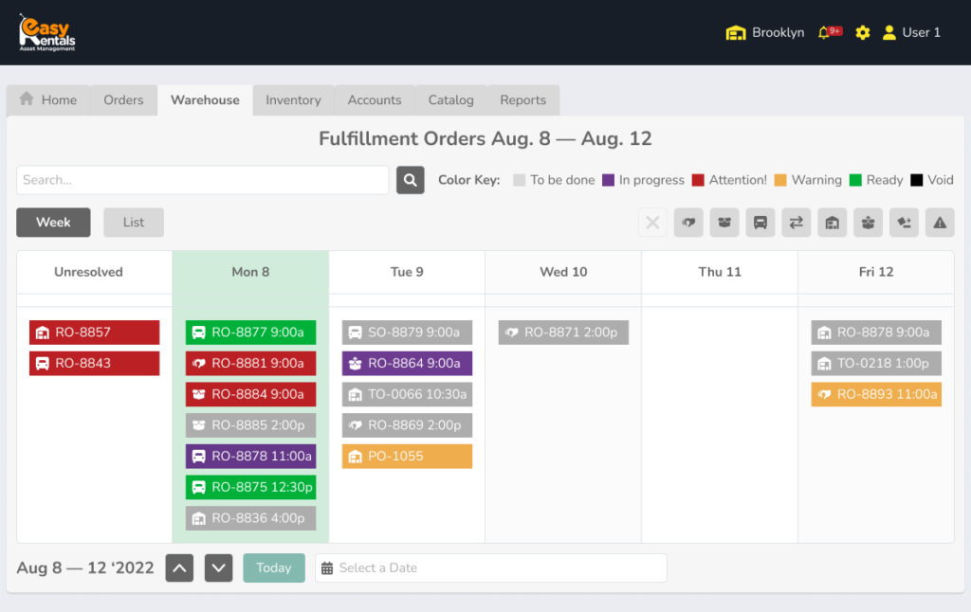Viewport: 971px width, 612px height.
Task: Switch to List view
Action: pyautogui.click(x=134, y=223)
